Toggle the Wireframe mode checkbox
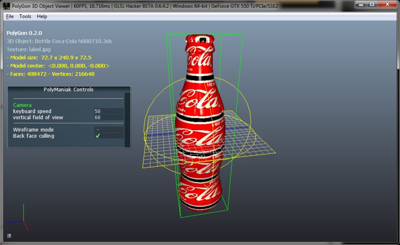 (109, 130)
